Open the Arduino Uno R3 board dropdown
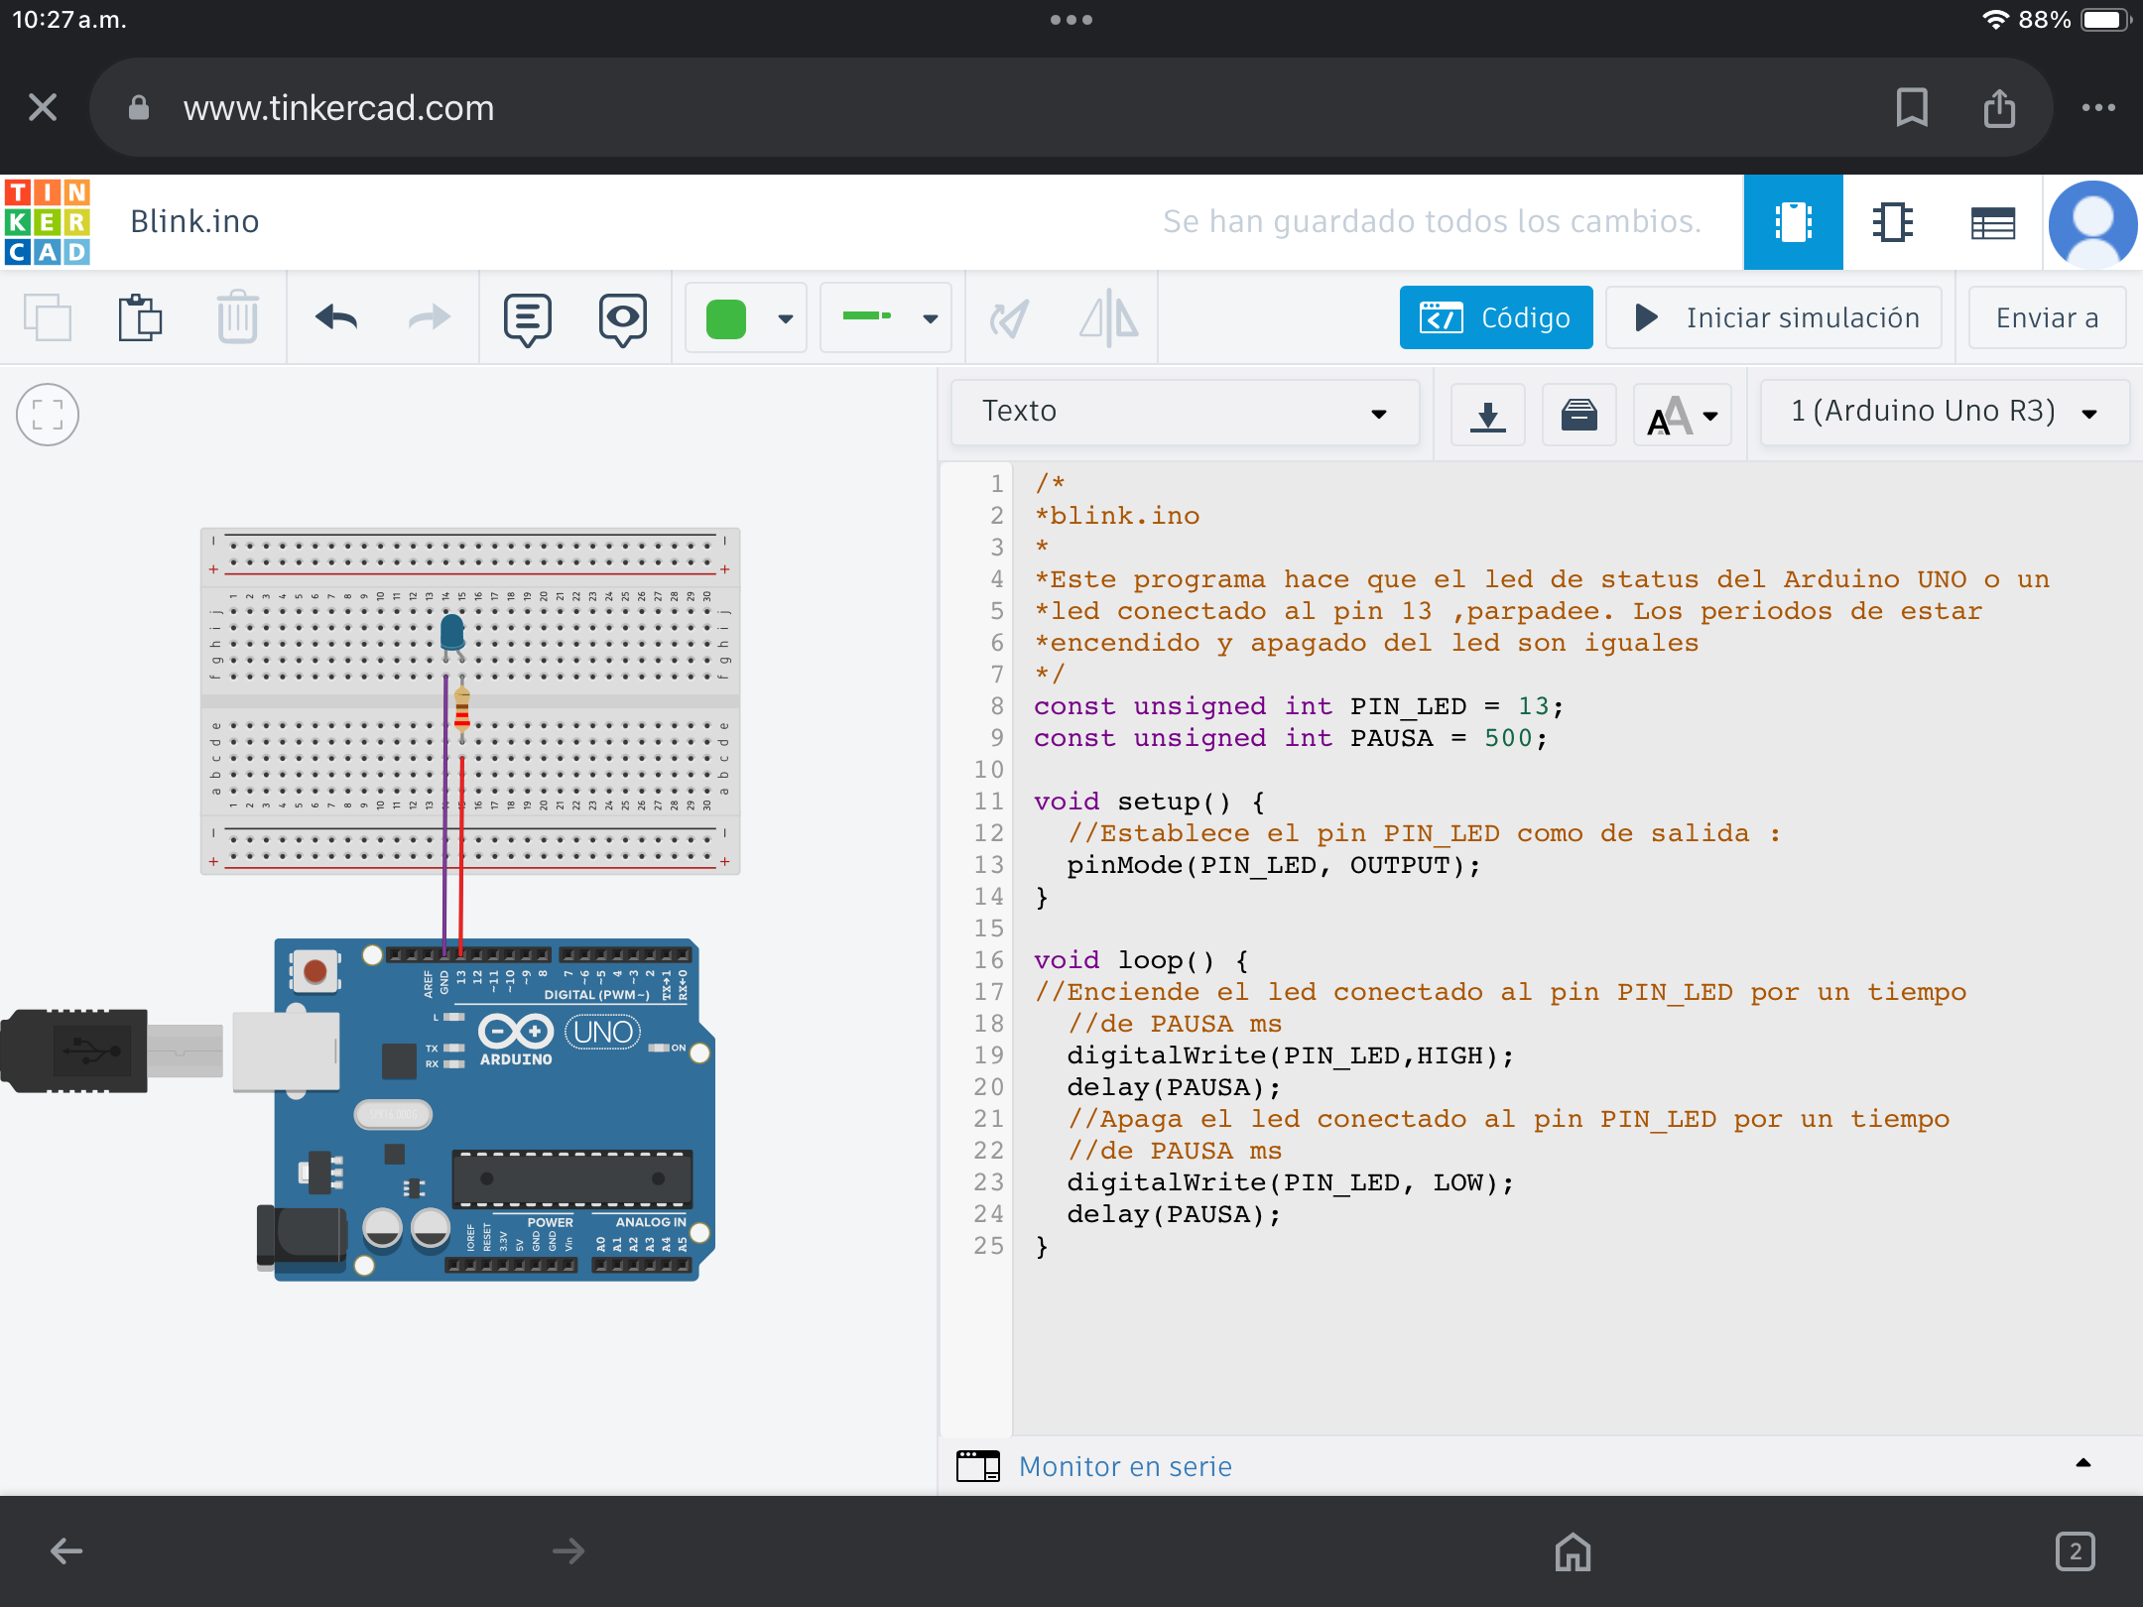Screen dimensions: 2143x1607 [1944, 412]
